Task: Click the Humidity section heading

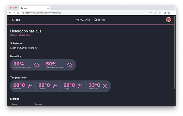Action: coord(16,56)
